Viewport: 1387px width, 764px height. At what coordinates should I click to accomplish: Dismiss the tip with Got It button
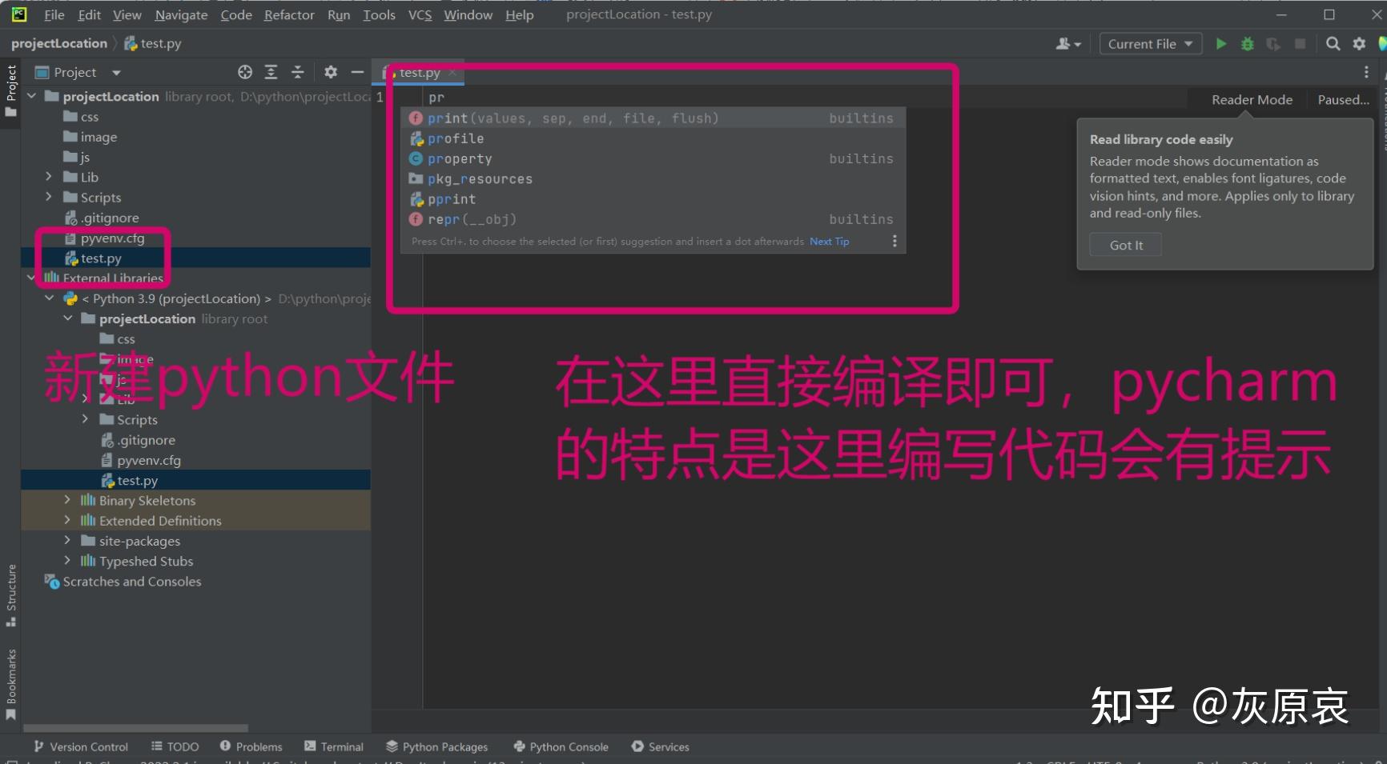1124,245
